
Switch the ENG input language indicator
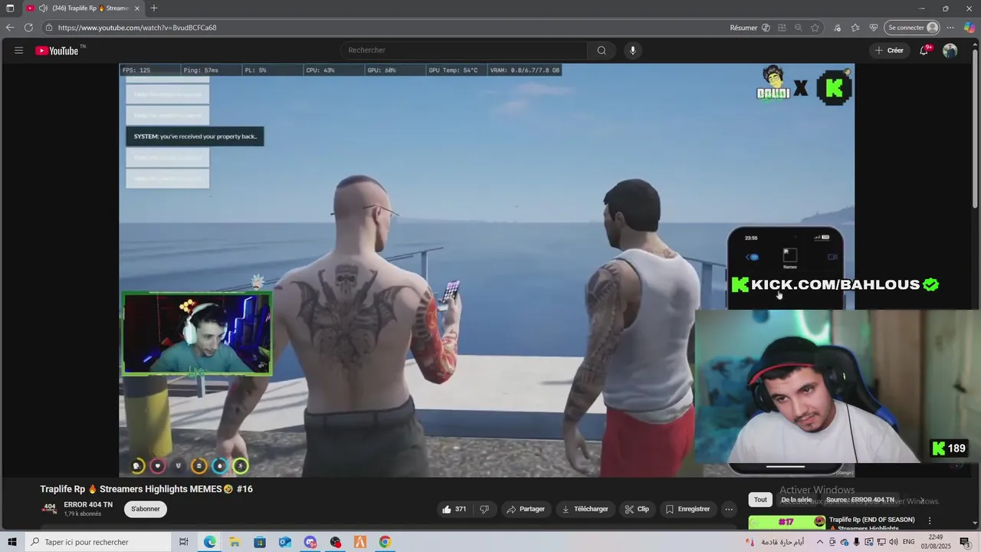[x=909, y=542]
